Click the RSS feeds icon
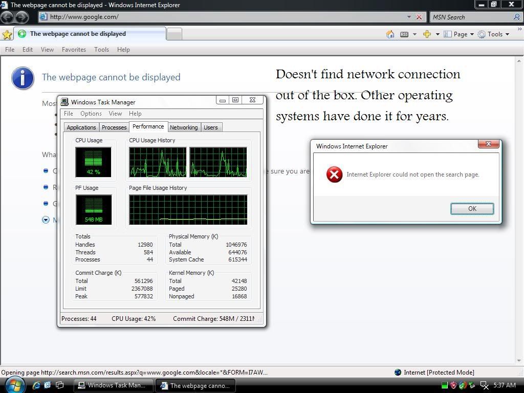Image resolution: width=524 pixels, height=393 pixels. click(404, 34)
